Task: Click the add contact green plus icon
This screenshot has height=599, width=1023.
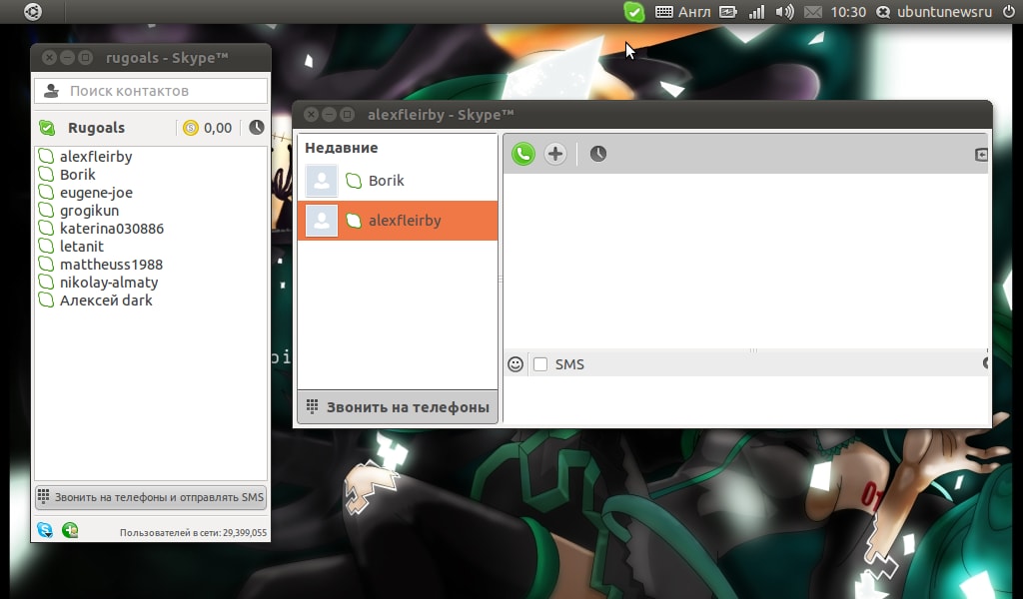Action: click(70, 530)
